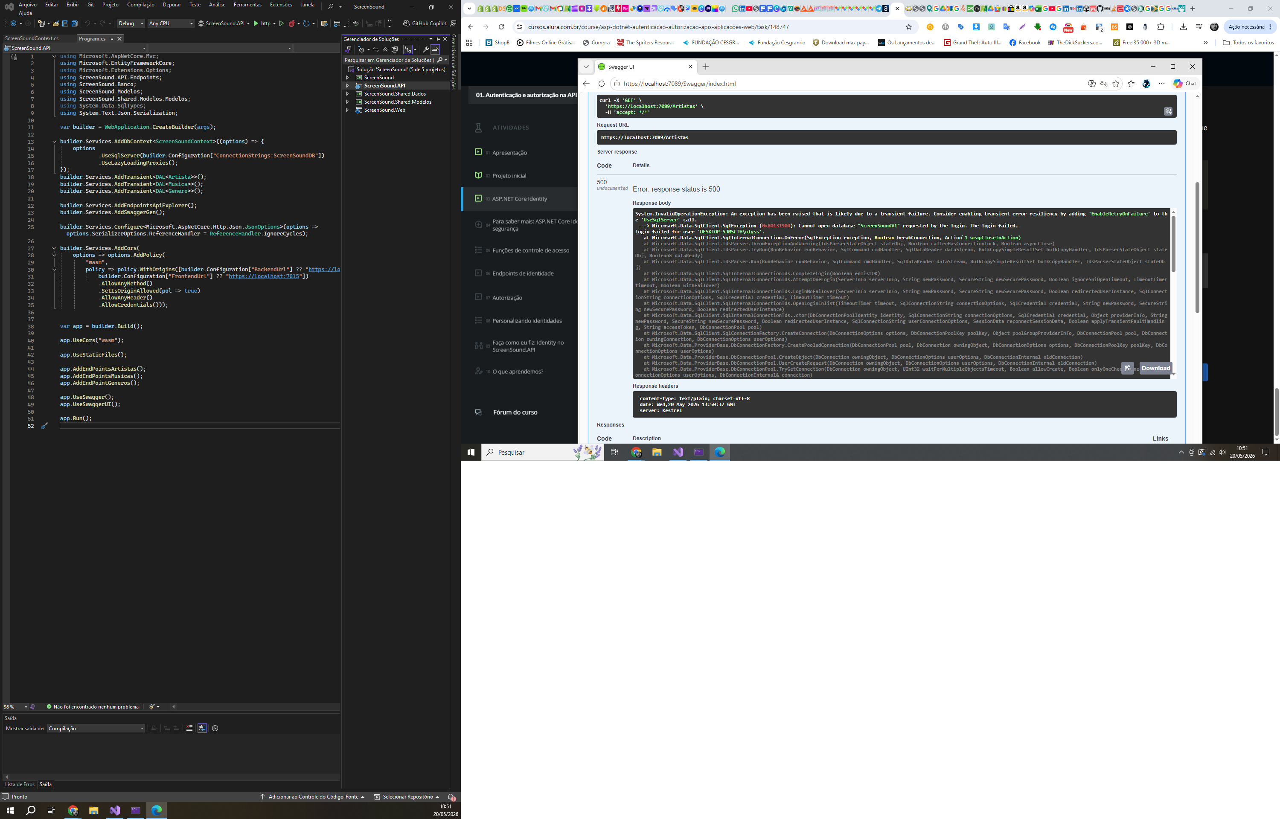Click Refresh in the Swagger UI Edge window
Screen dimensions: 1280x819
pos(602,84)
